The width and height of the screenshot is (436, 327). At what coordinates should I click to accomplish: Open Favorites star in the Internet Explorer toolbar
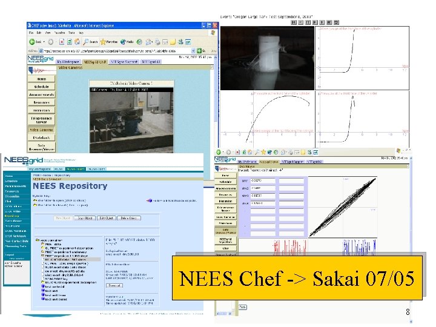tap(109, 42)
